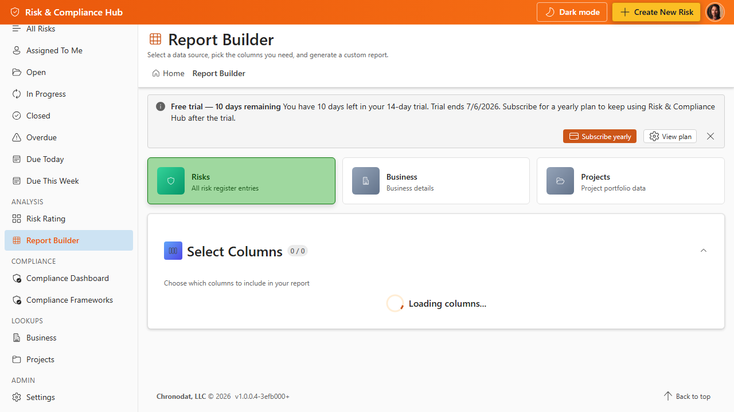Click the version text v1.0.0.4-3efb000+
Image resolution: width=734 pixels, height=412 pixels.
pyautogui.click(x=262, y=396)
